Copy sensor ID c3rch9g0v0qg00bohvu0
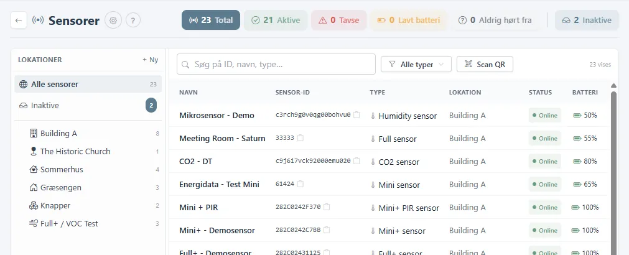The image size is (629, 255). (356, 114)
